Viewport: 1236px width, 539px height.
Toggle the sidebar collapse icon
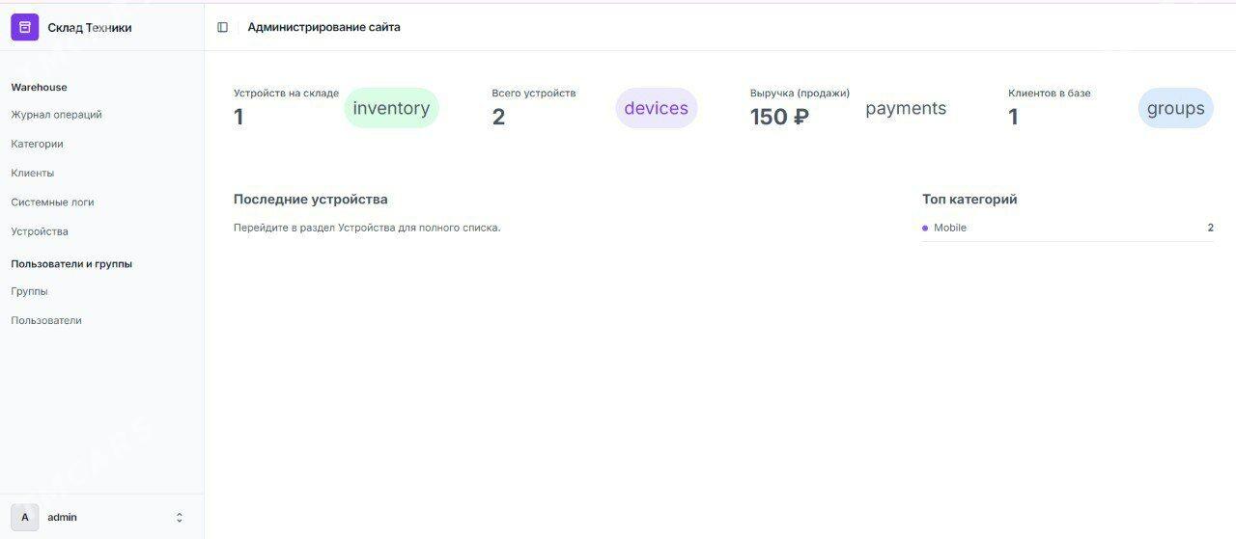pos(223,27)
